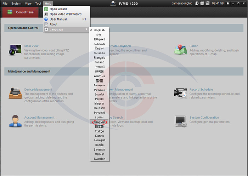Choose Deutsch language option
Image resolution: width=248 pixels, height=176 pixels.
pyautogui.click(x=99, y=108)
